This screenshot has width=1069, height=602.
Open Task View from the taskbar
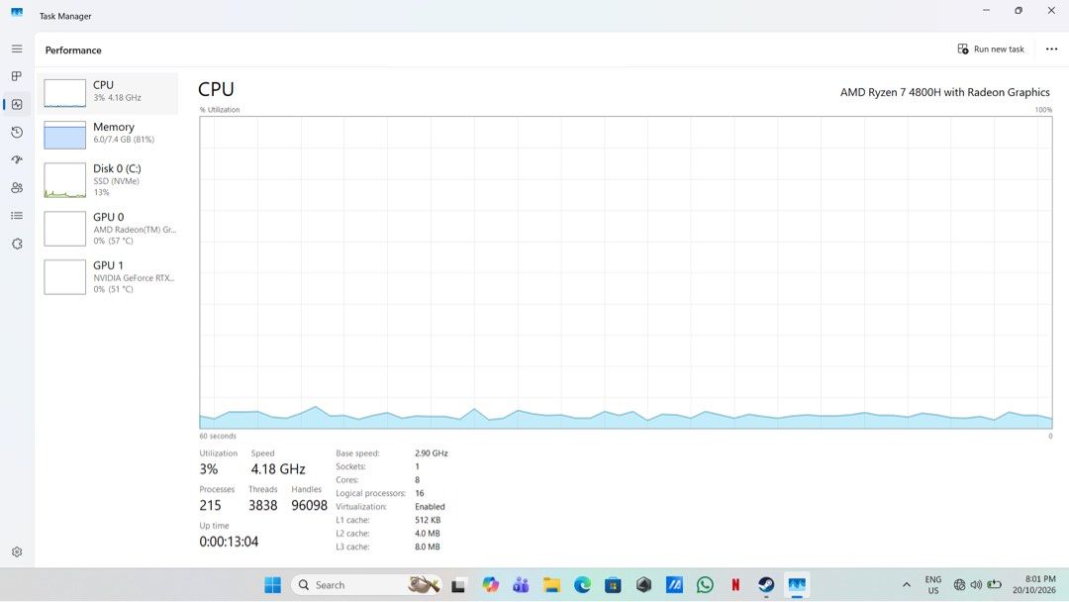pyautogui.click(x=458, y=585)
